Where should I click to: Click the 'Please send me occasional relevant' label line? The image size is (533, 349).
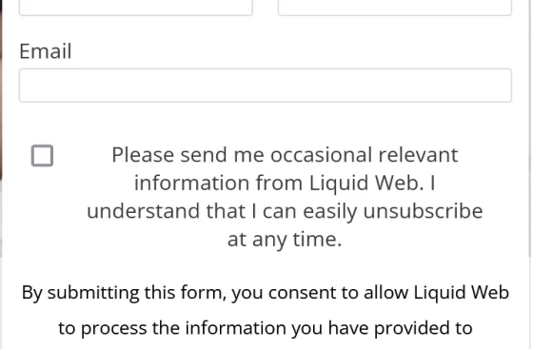285,155
